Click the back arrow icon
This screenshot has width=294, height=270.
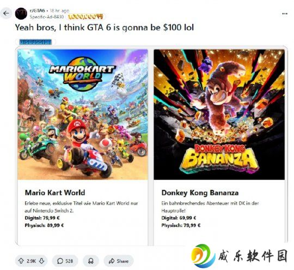coord(6,13)
